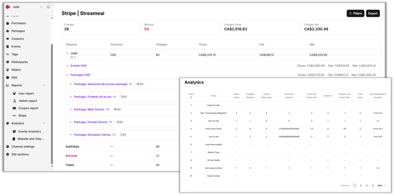Collapse the Packages (36) group
Viewport: 394px width, 195px height.
pos(67,75)
